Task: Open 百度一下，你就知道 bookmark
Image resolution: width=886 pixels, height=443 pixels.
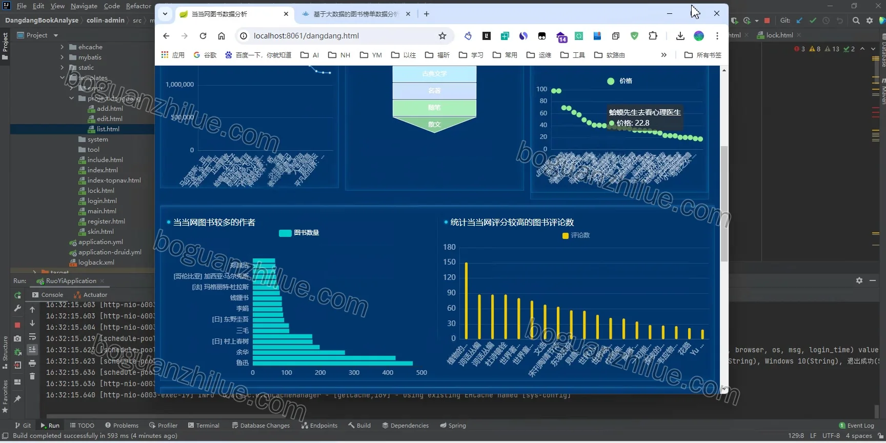Action: (x=258, y=55)
